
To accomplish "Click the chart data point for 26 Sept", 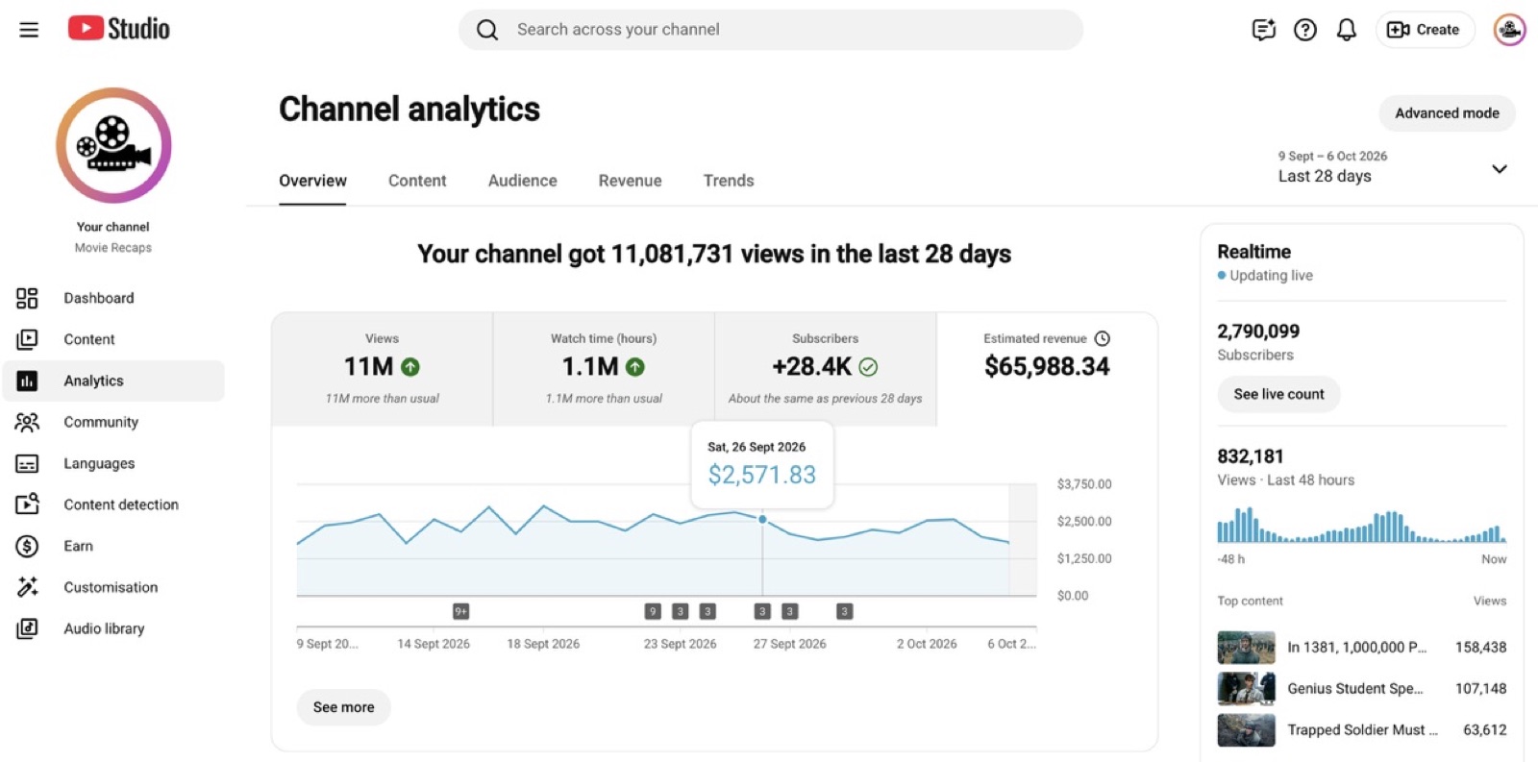I will (x=762, y=519).
